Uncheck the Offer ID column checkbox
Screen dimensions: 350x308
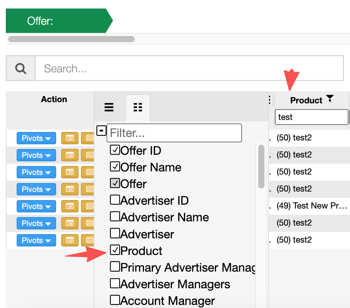(115, 150)
